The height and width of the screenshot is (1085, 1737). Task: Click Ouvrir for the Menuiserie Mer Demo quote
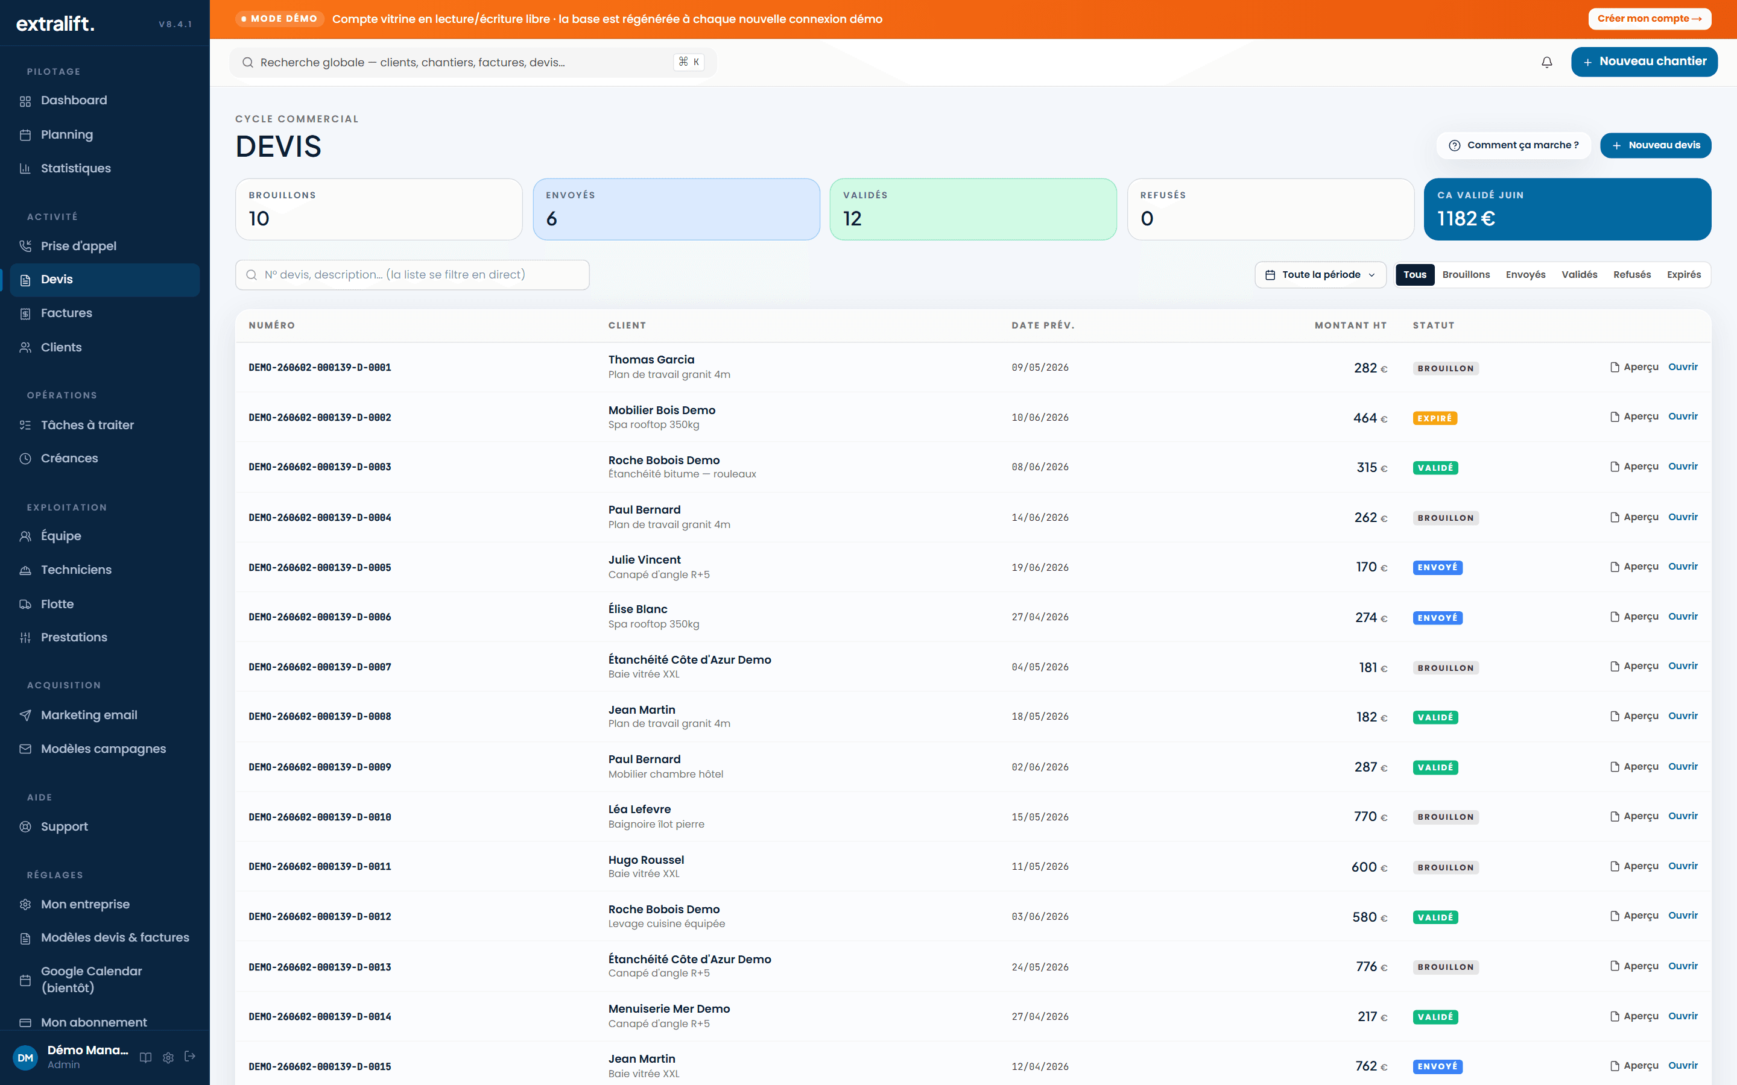click(x=1683, y=1016)
